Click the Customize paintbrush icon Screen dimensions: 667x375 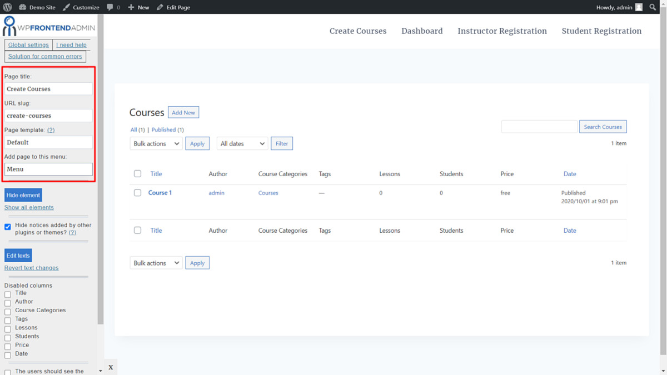(x=65, y=7)
